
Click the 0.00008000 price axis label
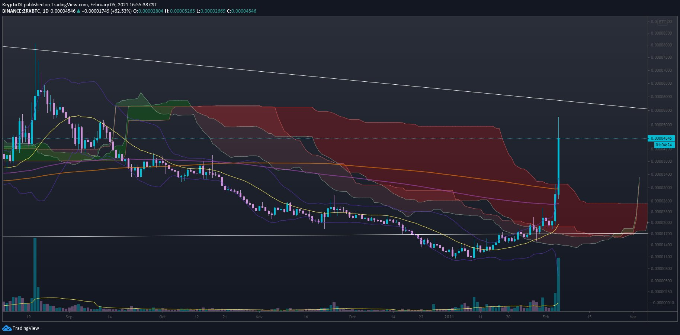pyautogui.click(x=661, y=45)
